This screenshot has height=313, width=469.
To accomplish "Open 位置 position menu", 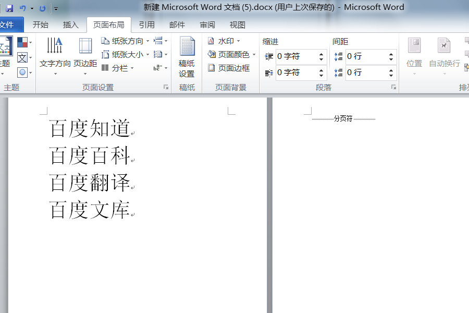I will point(414,56).
